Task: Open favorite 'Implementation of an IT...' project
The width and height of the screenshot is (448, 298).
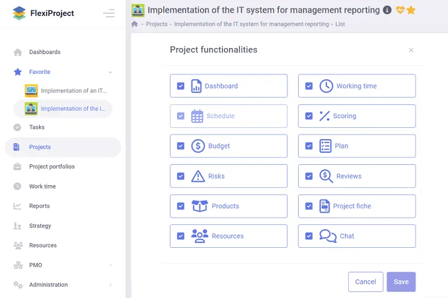Action: tap(74, 91)
